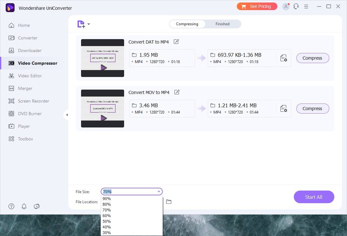Viewport: 347px width, 236px height.
Task: Choose 30% from File Size list
Action: click(x=131, y=233)
